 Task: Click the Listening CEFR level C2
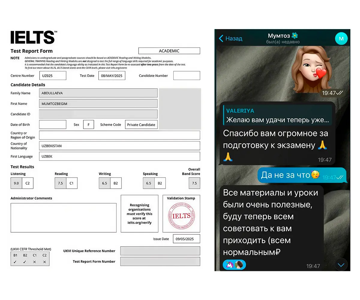click(x=28, y=183)
